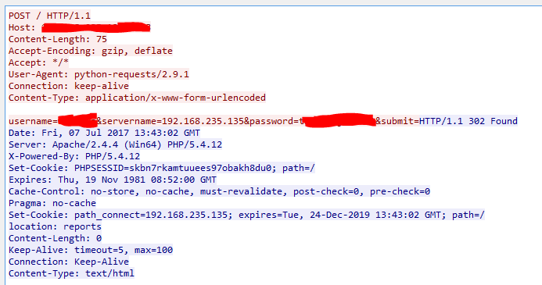Click the redacted Host header value

[x=95, y=27]
